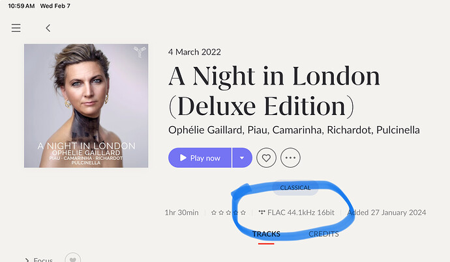Select the CLASSICAL genre tag
Viewport: 450px width, 262px height.
point(295,188)
